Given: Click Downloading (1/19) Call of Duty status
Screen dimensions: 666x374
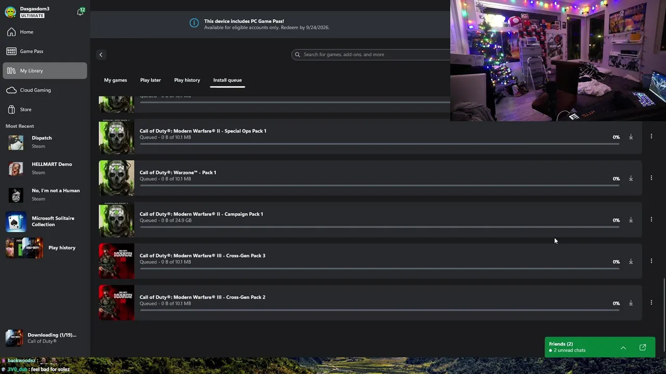Looking at the screenshot, I should pos(45,338).
